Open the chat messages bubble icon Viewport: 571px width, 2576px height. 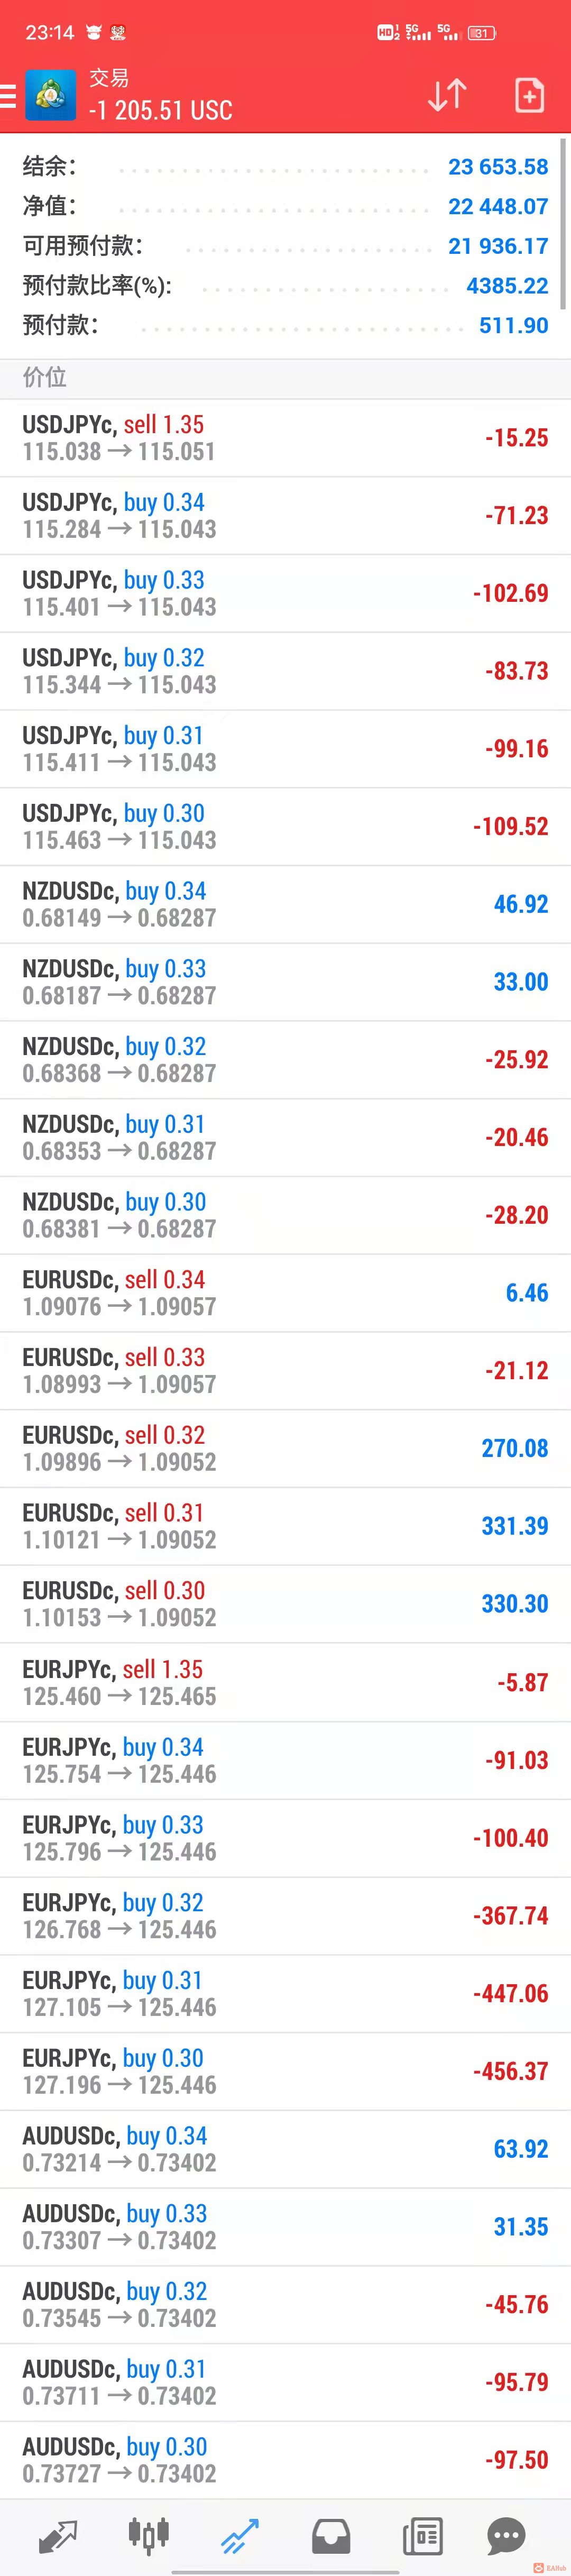(506, 2536)
